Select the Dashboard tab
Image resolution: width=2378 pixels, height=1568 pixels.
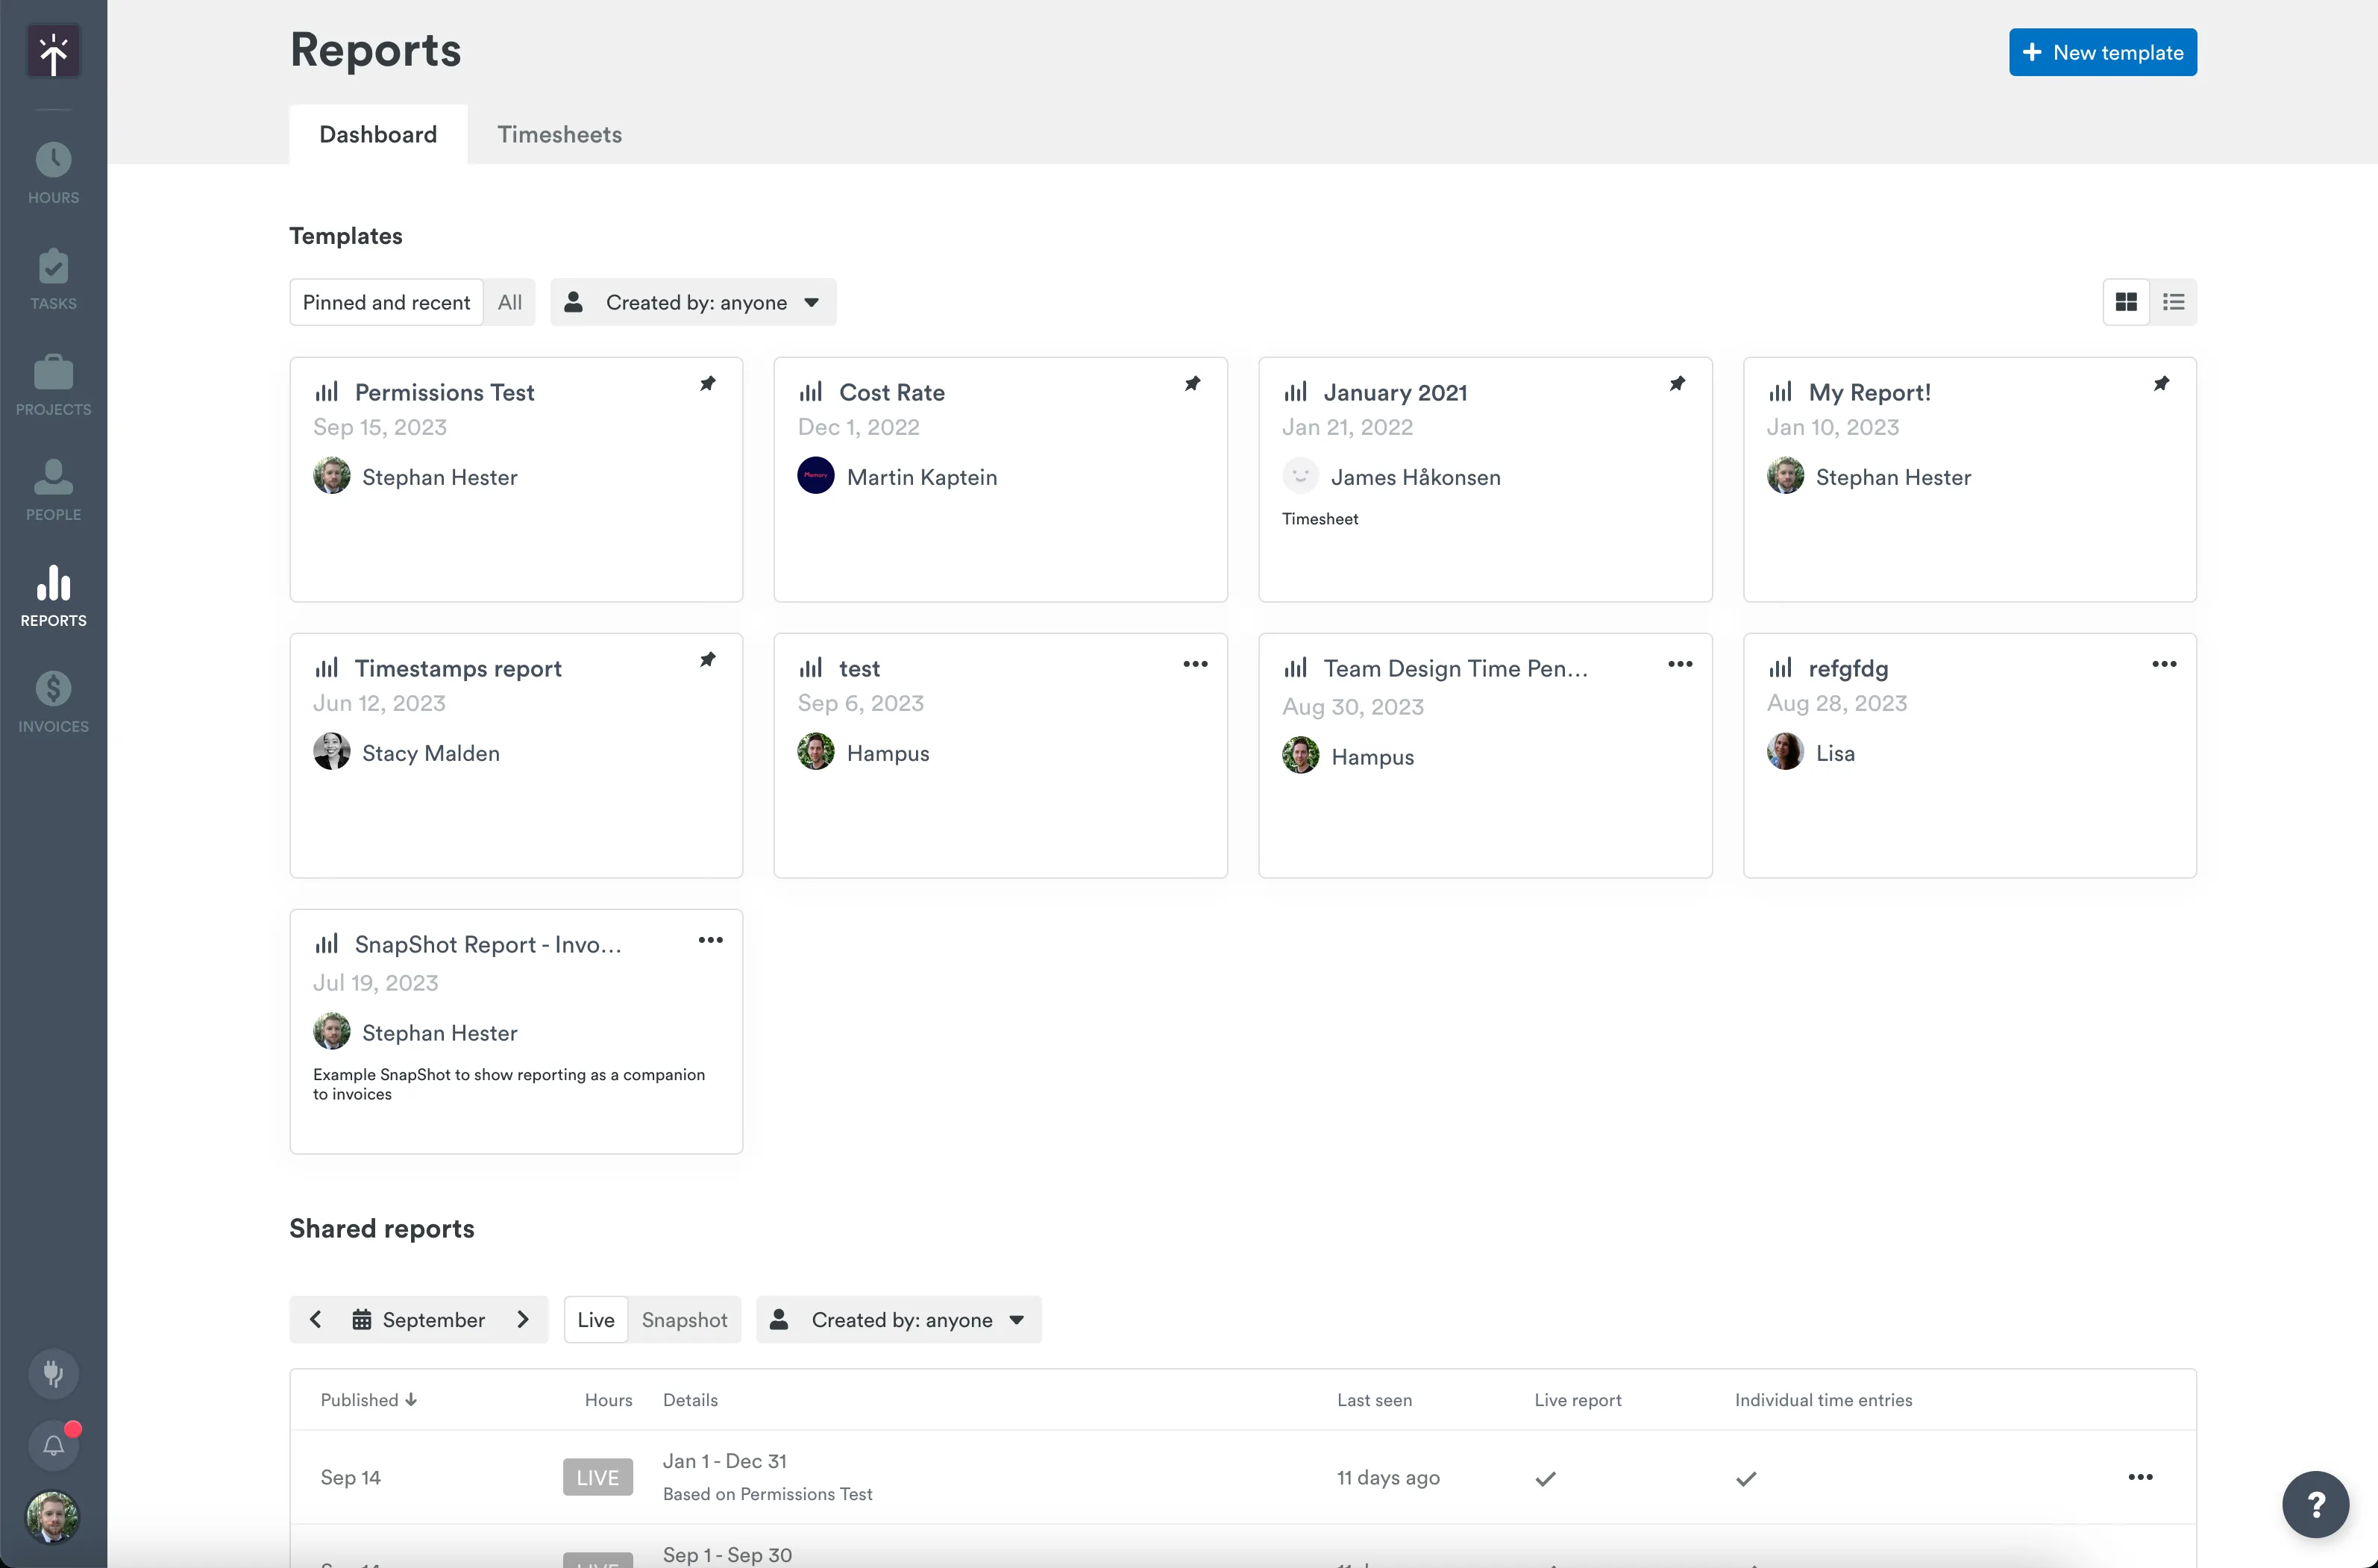coord(378,134)
